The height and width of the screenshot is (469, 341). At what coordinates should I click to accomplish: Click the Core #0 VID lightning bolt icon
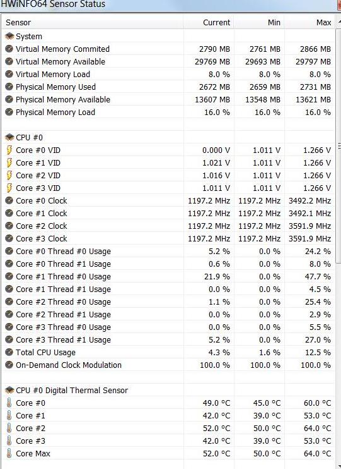tap(9, 150)
